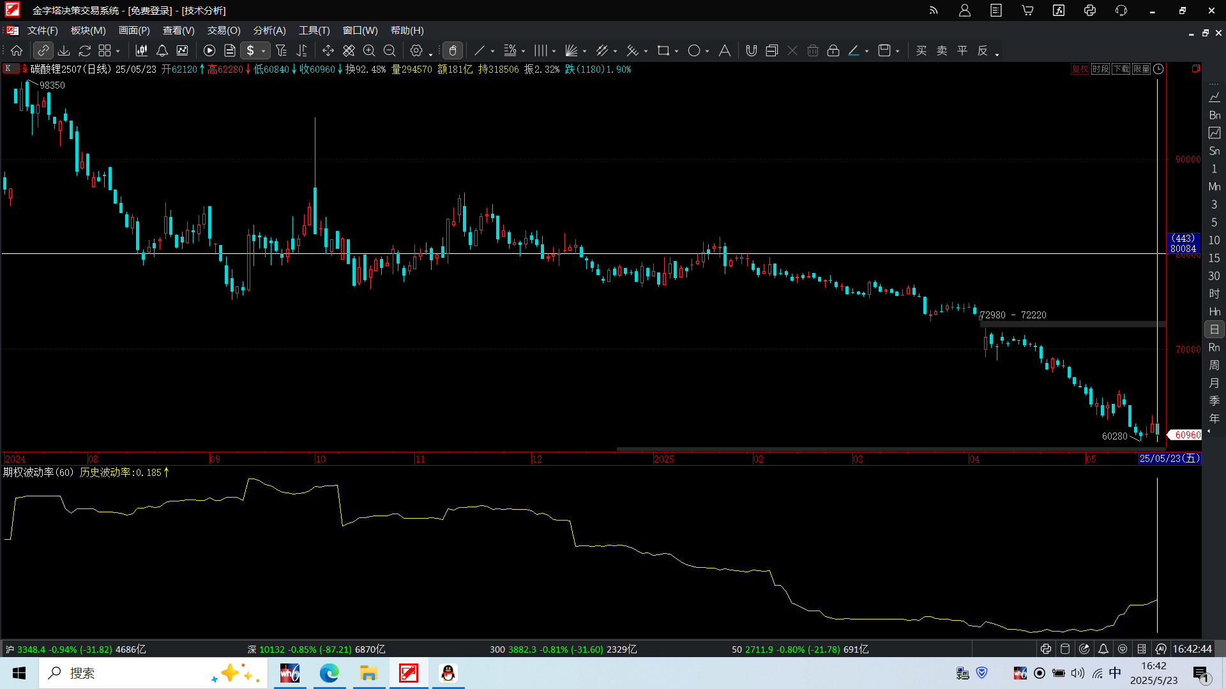Expand the rectangle shape dropdown arrow

[676, 51]
